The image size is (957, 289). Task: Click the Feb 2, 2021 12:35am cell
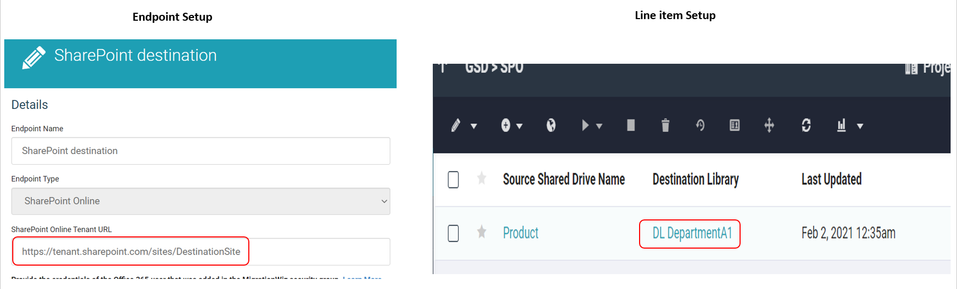(849, 233)
